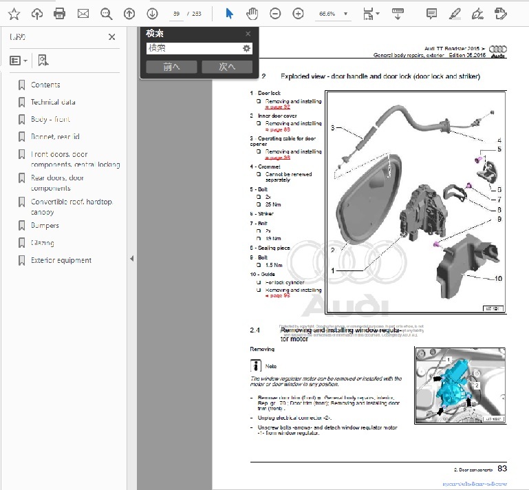Click the 前へ previous result button
Image resolution: width=529 pixels, height=490 pixels.
[x=171, y=67]
